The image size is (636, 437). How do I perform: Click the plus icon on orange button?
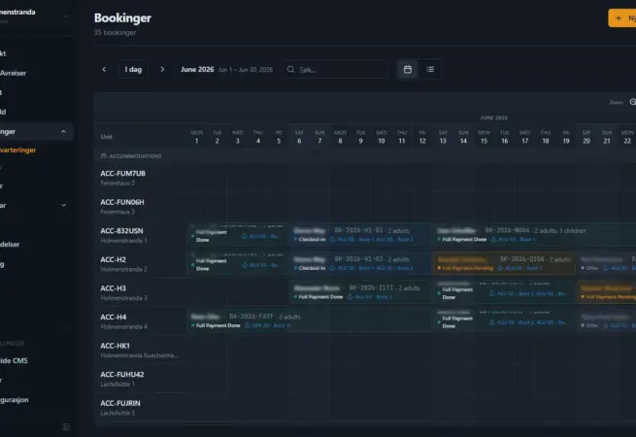coord(619,18)
